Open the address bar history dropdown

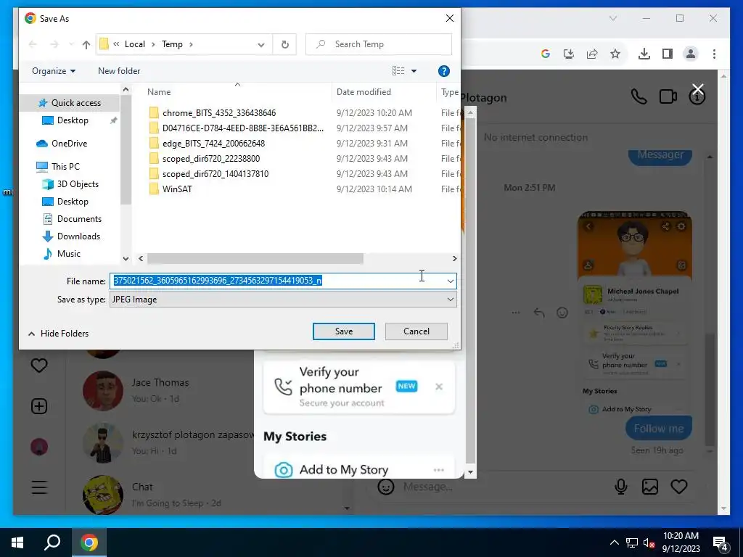pos(261,44)
